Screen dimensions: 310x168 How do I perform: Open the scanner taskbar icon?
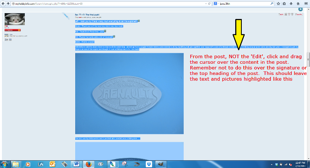[137, 164]
